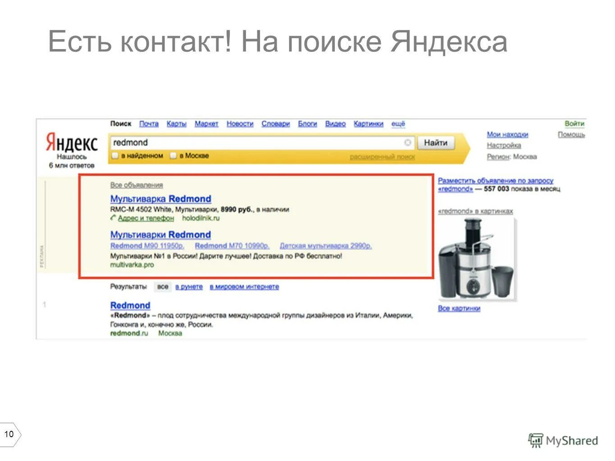Screen dimensions: 615x461
Task: Click the green phone icon near Адрес и телефон
Action: point(113,218)
